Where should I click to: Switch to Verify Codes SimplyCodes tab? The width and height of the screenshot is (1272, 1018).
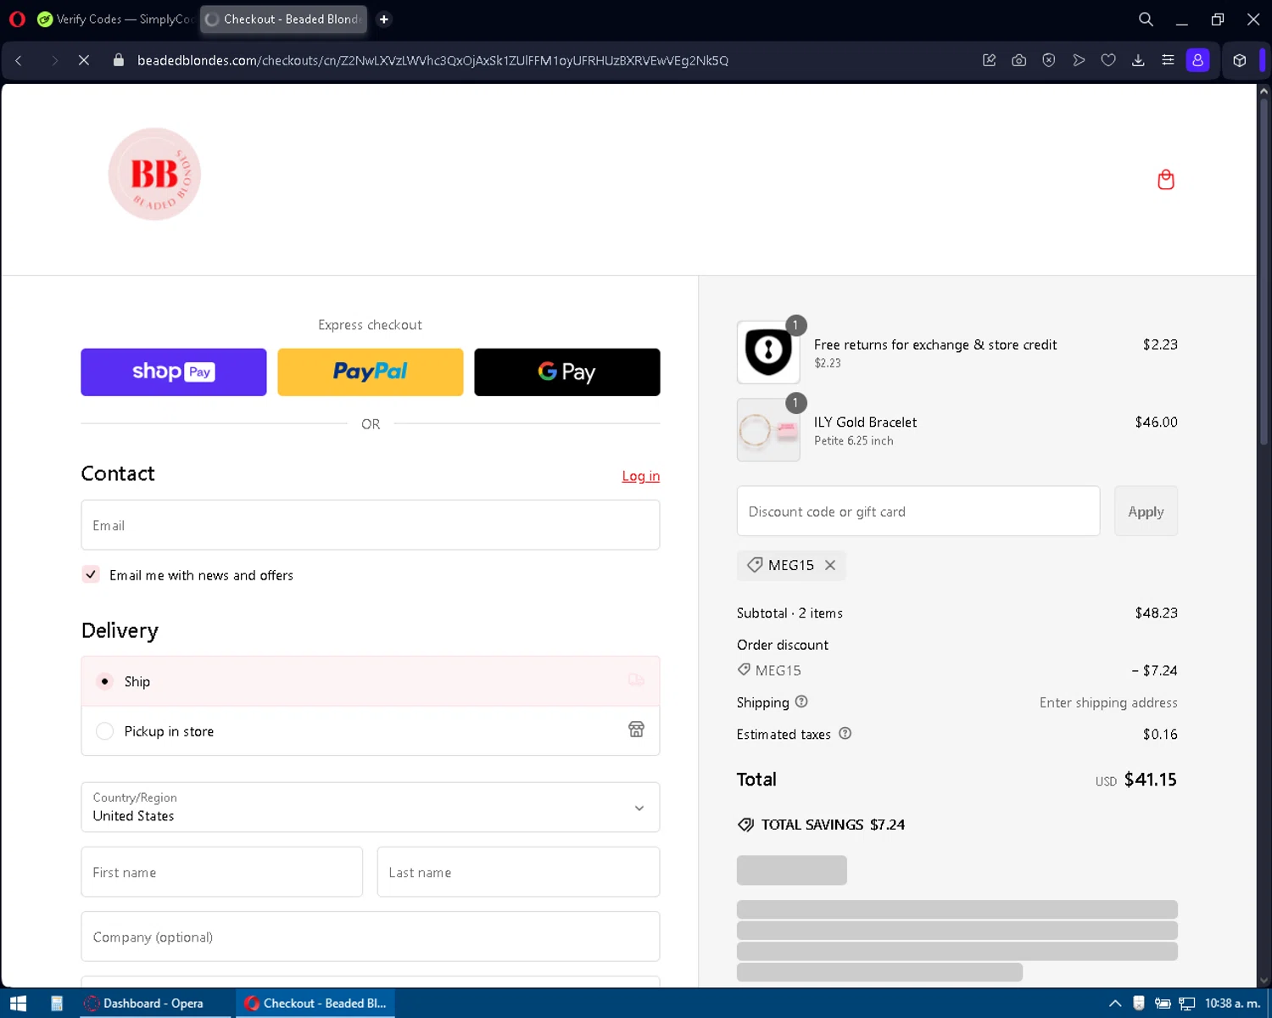pyautogui.click(x=114, y=19)
